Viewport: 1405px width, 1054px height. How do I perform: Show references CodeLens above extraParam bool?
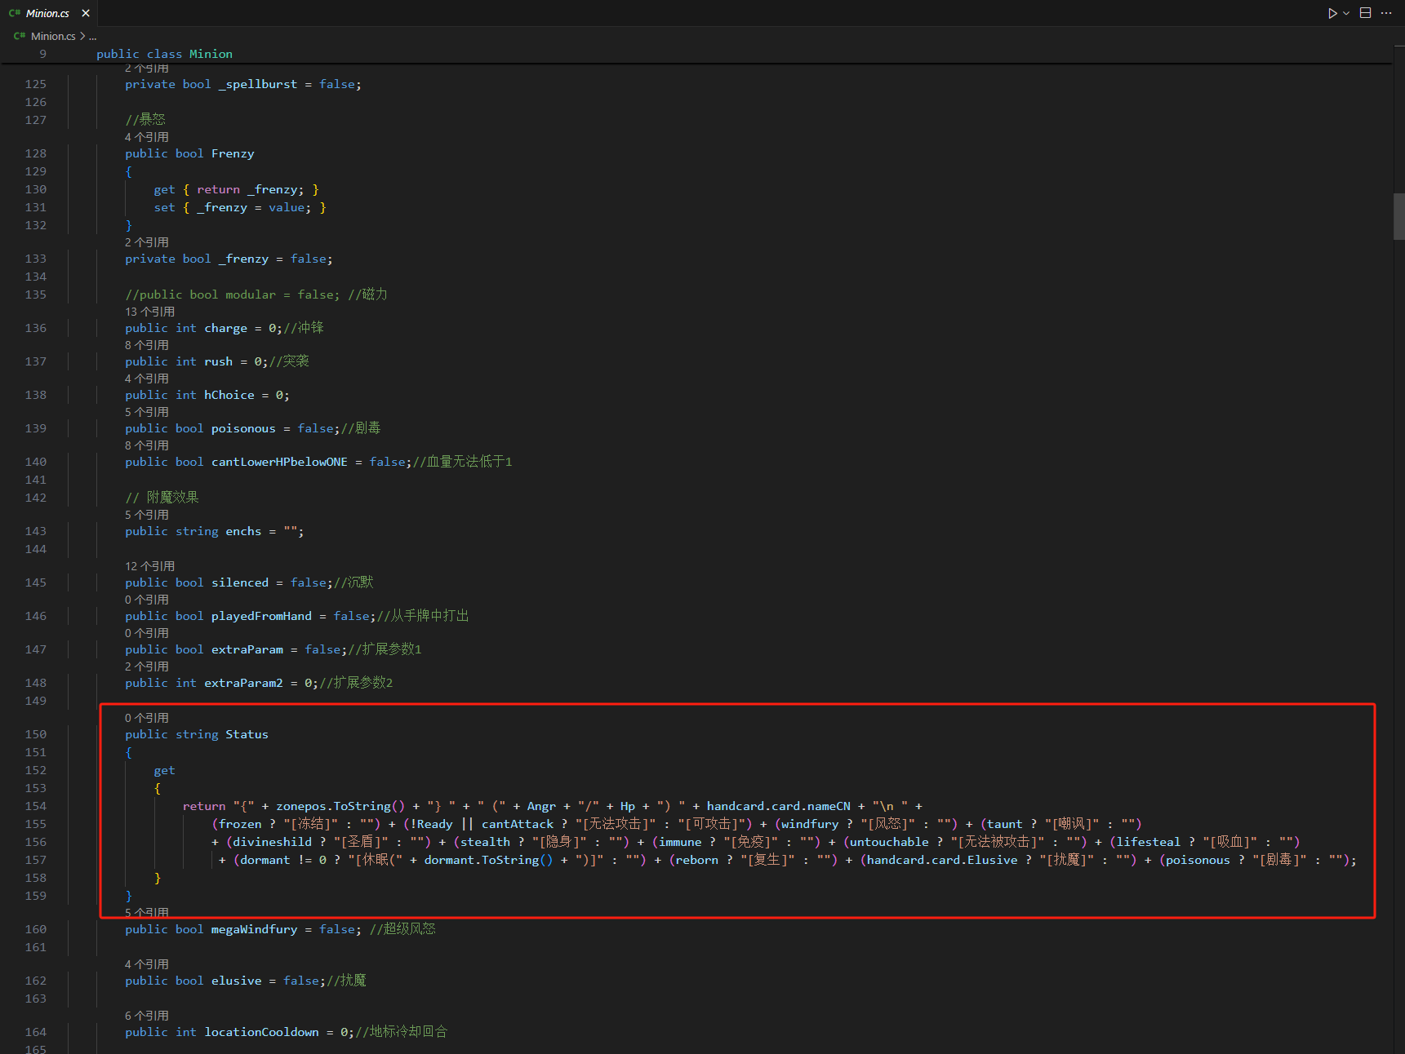[x=147, y=633]
